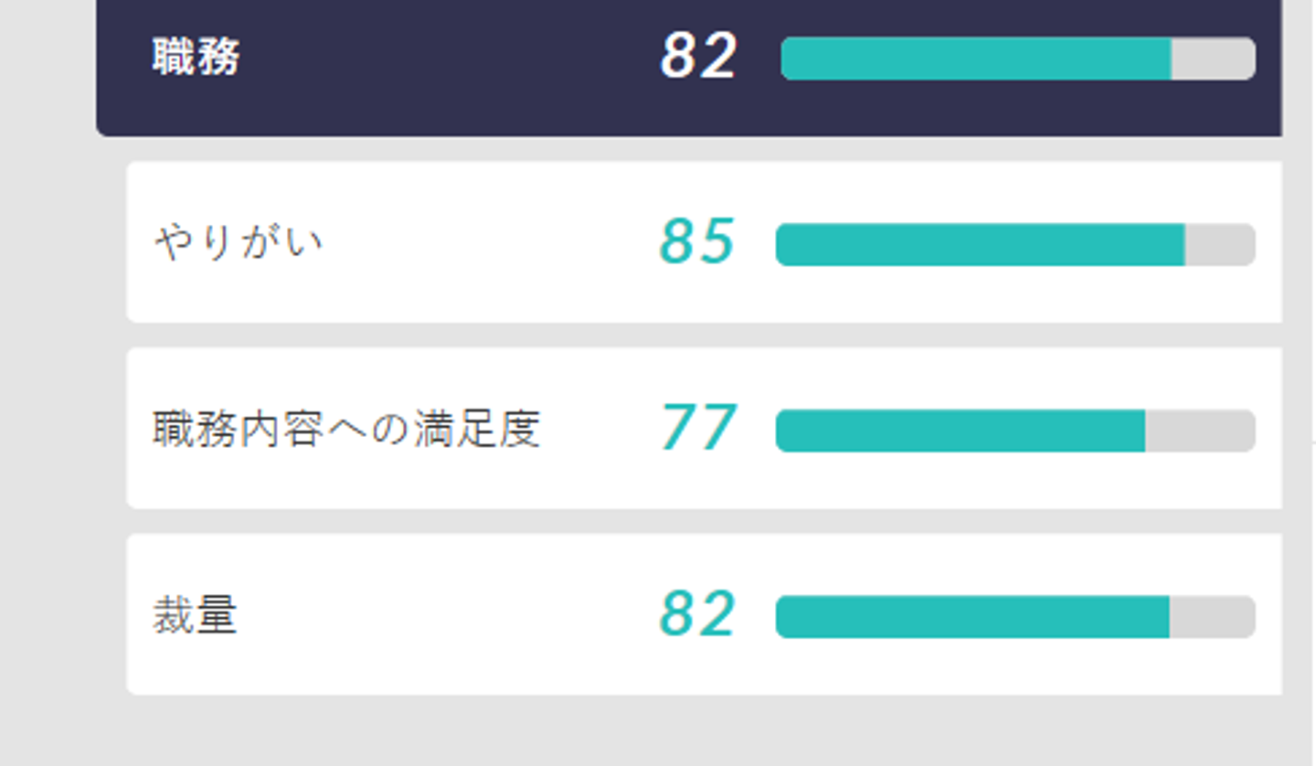The width and height of the screenshot is (1316, 766).
Task: Select the やりがい label
Action: click(239, 243)
